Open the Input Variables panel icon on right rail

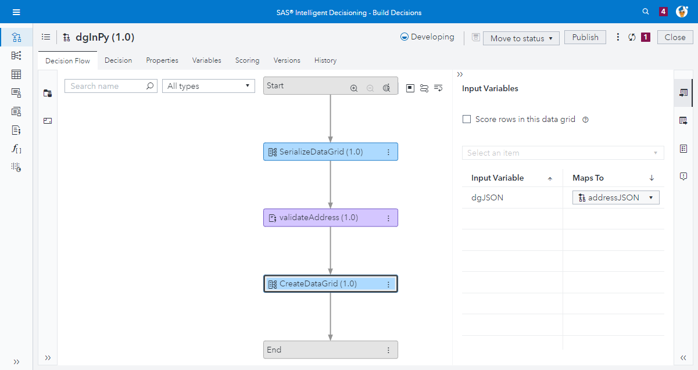point(683,92)
